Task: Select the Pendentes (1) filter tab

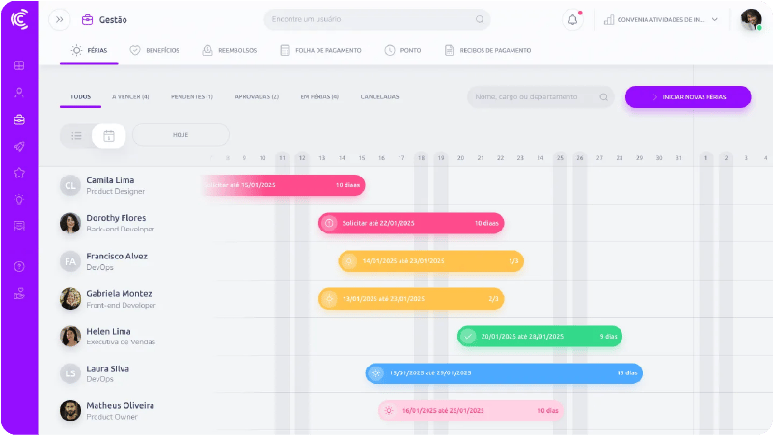Action: pos(191,96)
